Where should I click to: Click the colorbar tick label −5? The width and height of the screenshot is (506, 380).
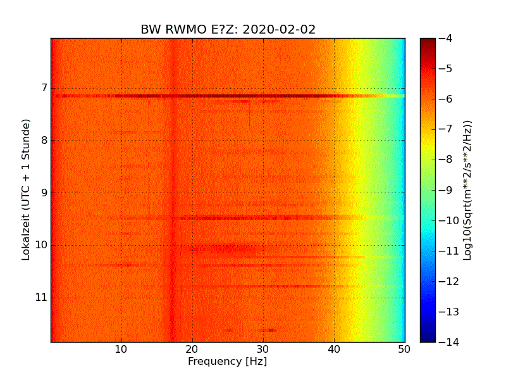(x=446, y=68)
